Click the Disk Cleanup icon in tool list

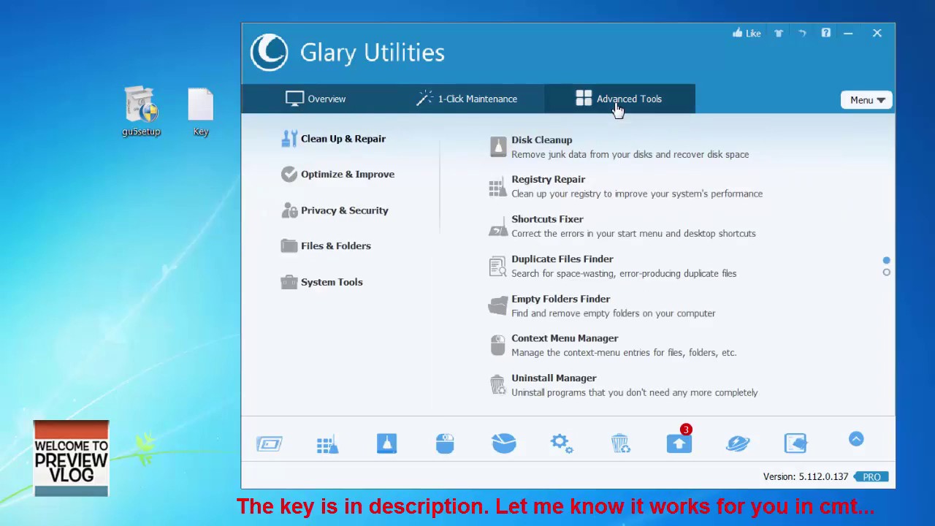497,147
